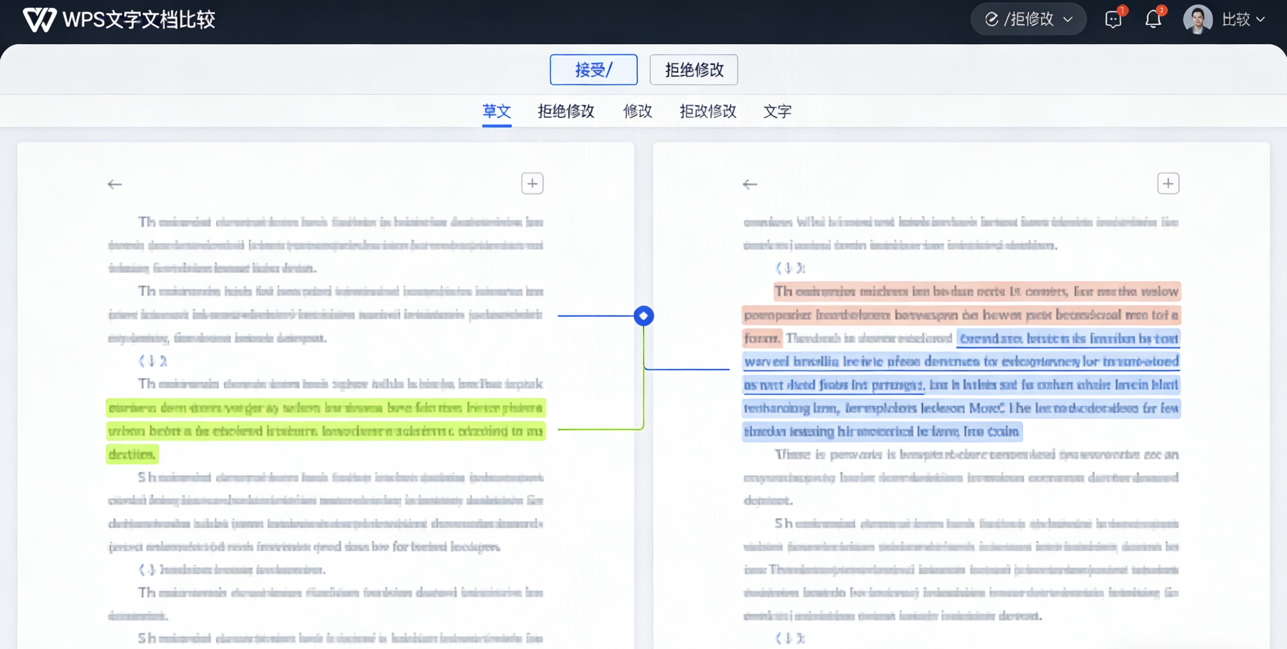The image size is (1287, 649).
Task: Expand the collapsed paragraph marker in left document
Action: tap(152, 360)
